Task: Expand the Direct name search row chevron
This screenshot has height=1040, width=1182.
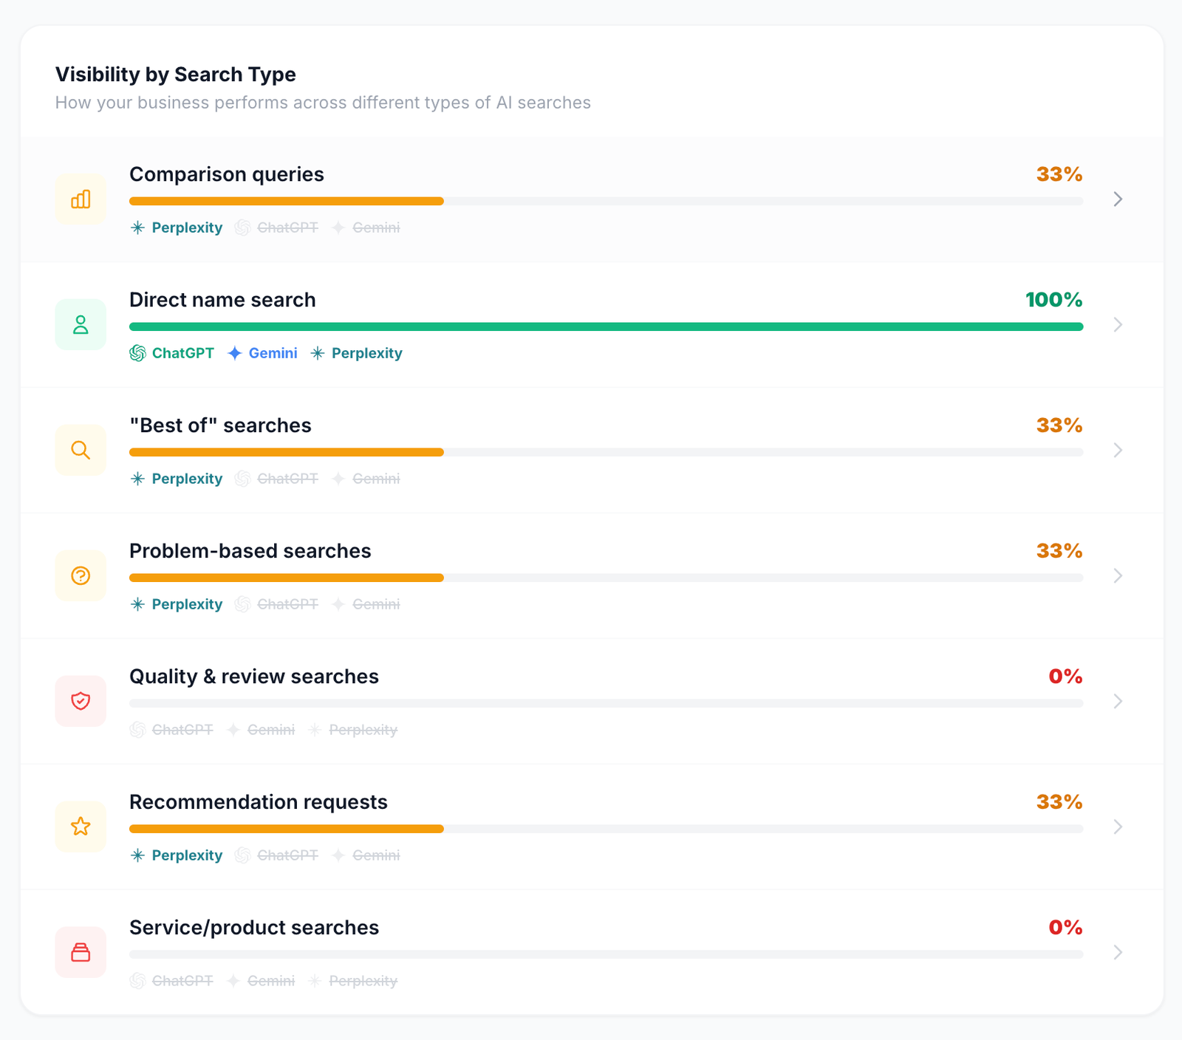Action: tap(1118, 325)
